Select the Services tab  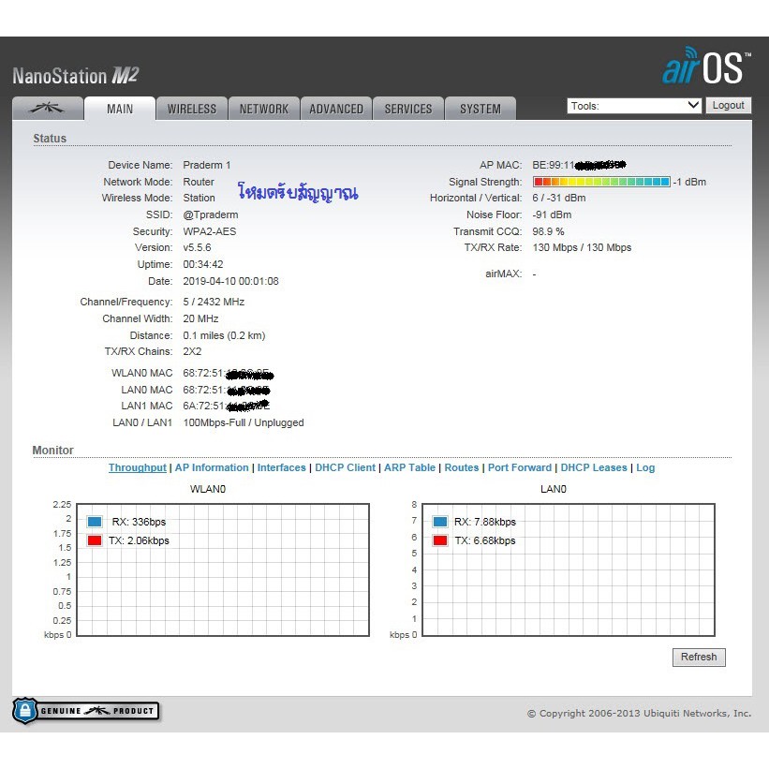click(408, 109)
